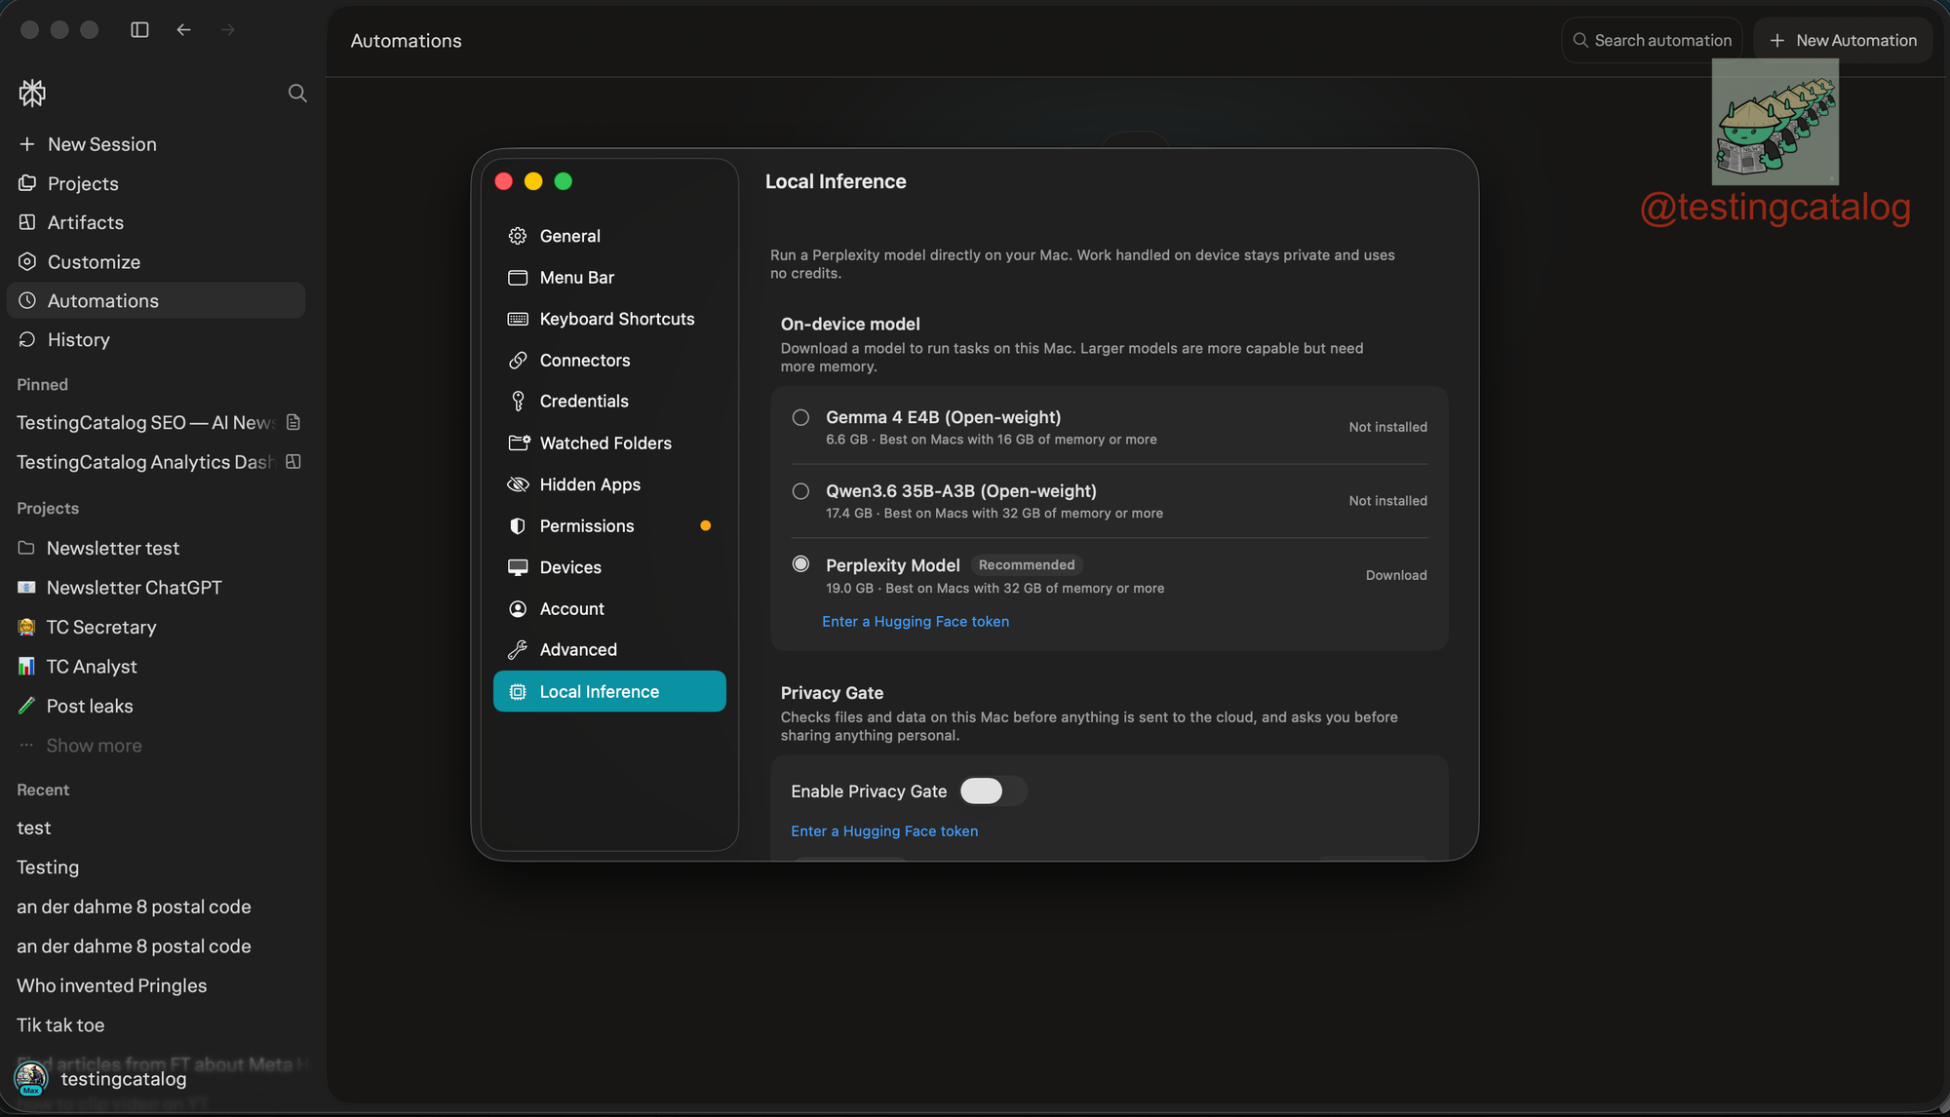Click the Search automation field
Screen dimensions: 1950x1117
[1652, 40]
